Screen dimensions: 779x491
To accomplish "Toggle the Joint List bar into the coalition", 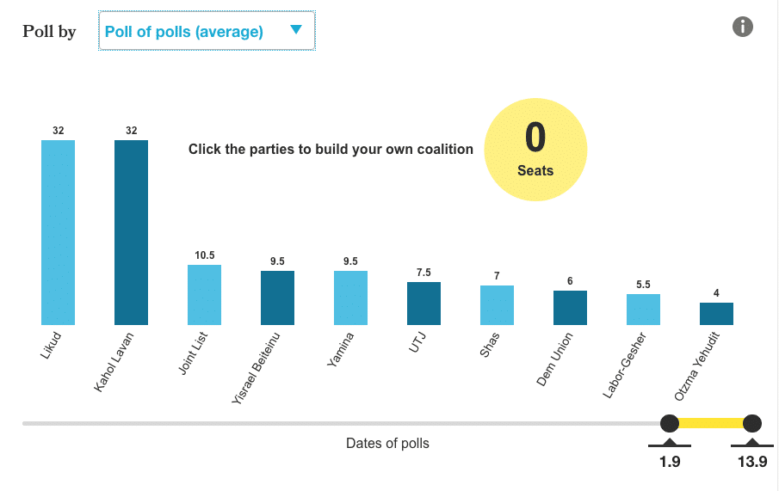I will (205, 295).
